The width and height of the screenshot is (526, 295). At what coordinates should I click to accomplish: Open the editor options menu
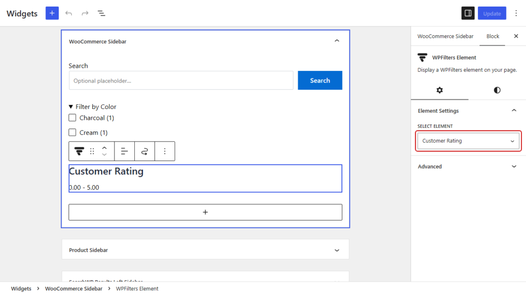(516, 13)
